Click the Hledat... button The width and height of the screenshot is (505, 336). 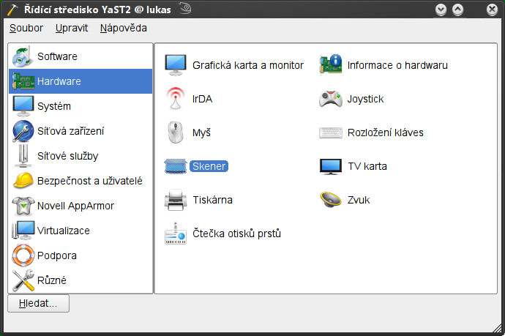tap(38, 304)
